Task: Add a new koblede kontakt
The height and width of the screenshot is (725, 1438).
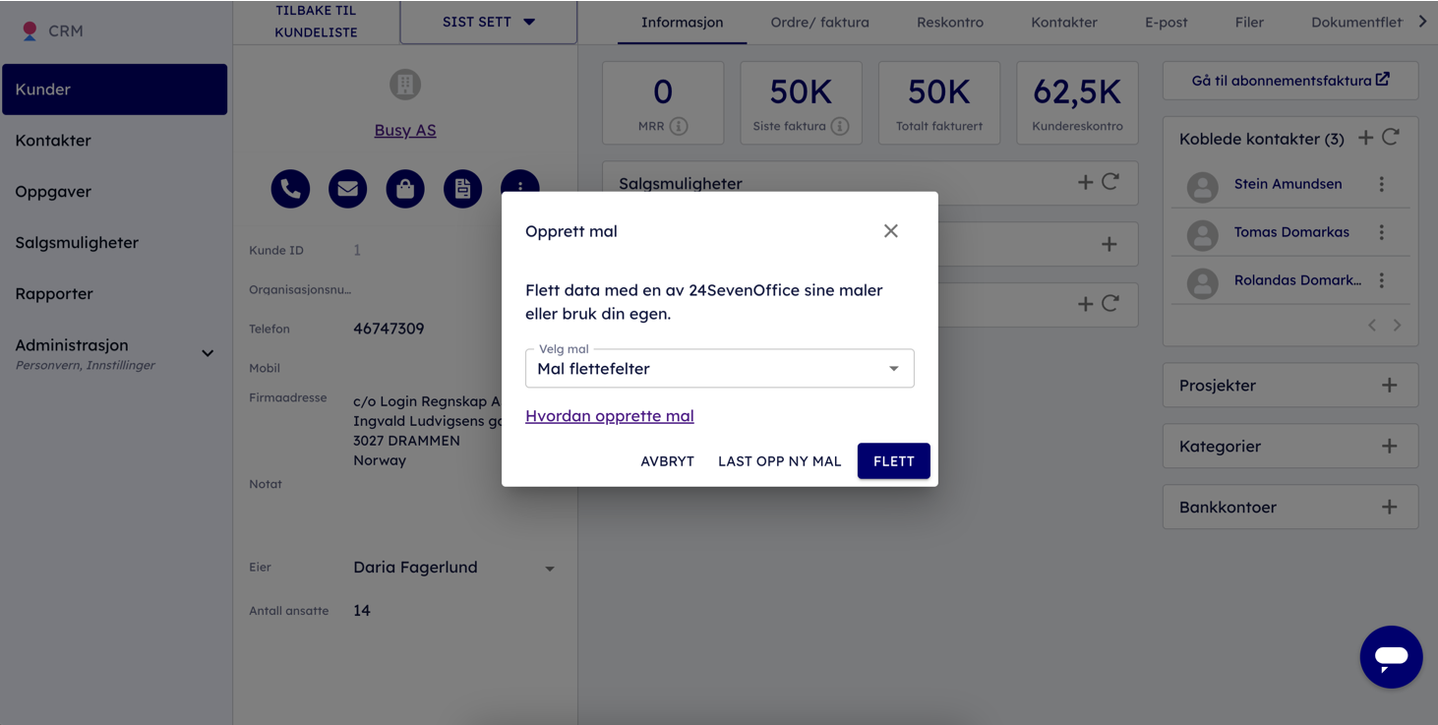Action: pyautogui.click(x=1365, y=139)
